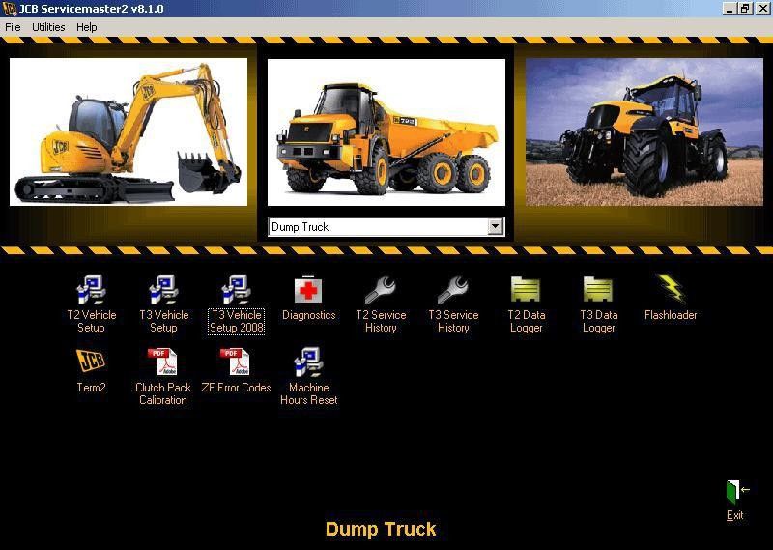Open the Help menu
773x550 pixels.
tap(87, 27)
